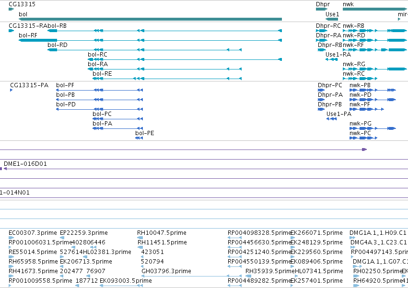Click the RH35939.5prime EST label
This screenshot has height=288, width=408.
pos(270,271)
